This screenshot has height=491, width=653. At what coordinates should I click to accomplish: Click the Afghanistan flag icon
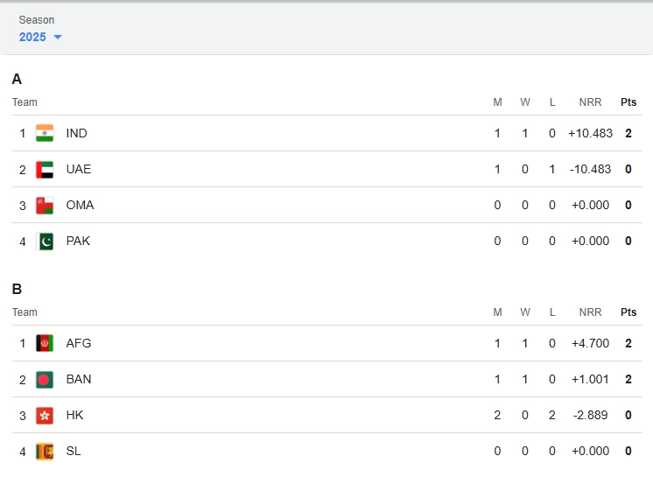[x=45, y=343]
